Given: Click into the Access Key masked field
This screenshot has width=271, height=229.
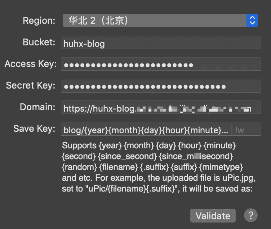Looking at the screenshot, I should (161, 64).
